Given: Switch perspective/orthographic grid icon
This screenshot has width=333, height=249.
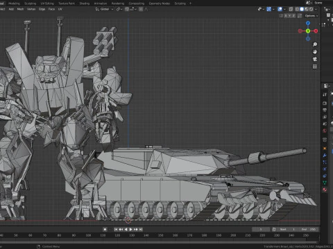Looking at the screenshot, I should point(315,66).
